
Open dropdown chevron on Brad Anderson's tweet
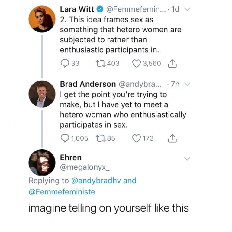(x=187, y=85)
